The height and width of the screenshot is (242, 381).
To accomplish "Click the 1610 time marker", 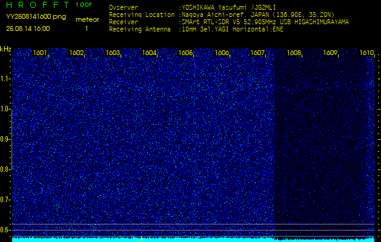I will (x=366, y=53).
